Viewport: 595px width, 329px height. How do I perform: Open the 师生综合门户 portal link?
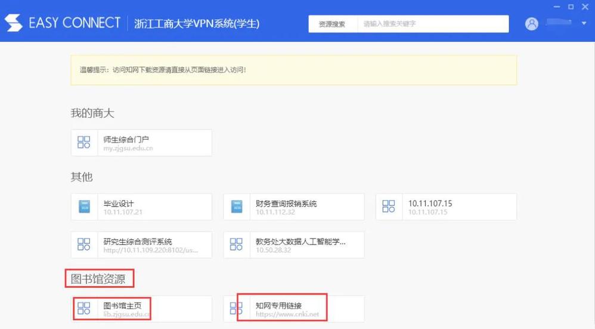tap(126, 140)
